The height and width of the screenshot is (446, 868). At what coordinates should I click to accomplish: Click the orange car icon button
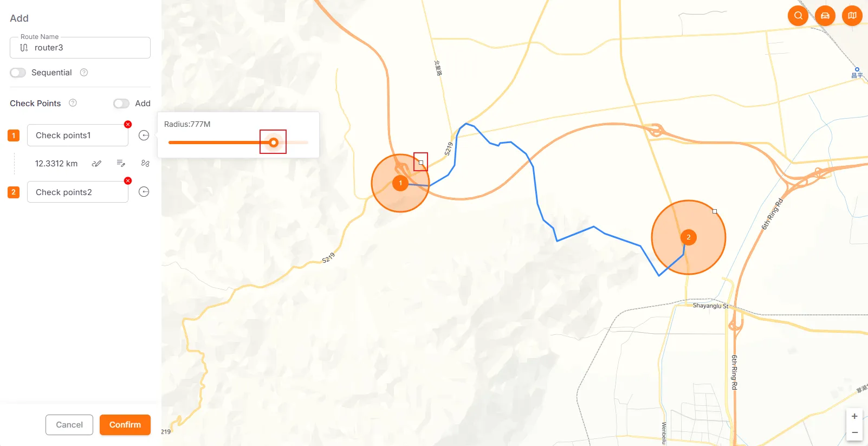click(x=825, y=16)
